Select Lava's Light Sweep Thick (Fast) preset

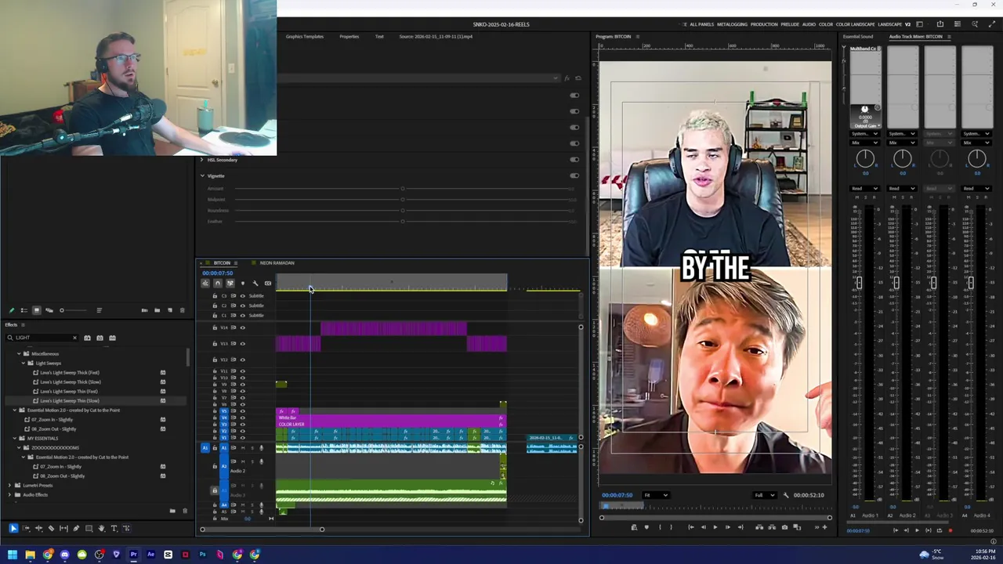coord(71,373)
